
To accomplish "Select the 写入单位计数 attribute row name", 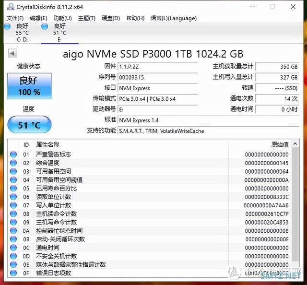I will tap(53, 205).
